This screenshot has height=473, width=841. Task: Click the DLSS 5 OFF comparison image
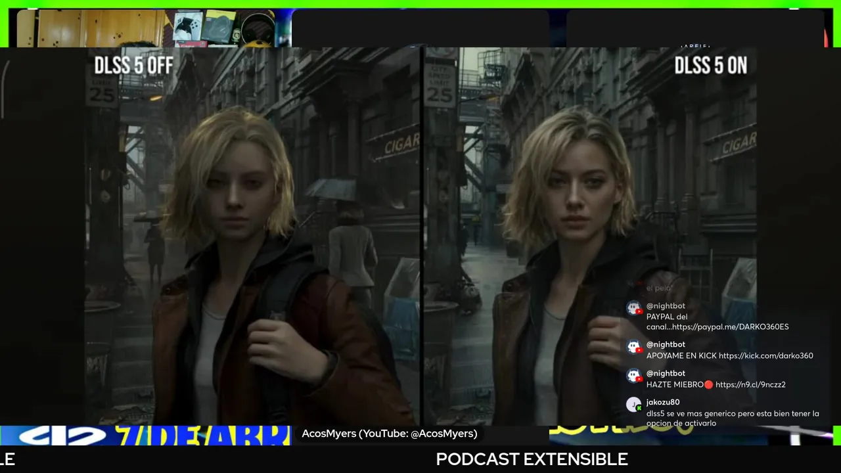252,236
